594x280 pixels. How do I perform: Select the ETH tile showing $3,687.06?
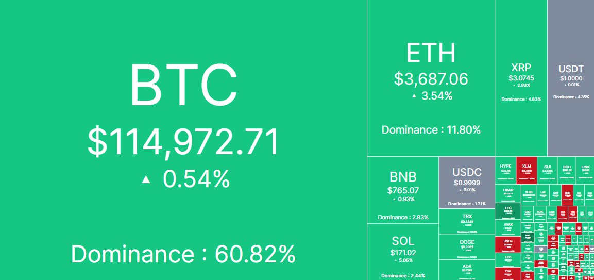(431, 78)
